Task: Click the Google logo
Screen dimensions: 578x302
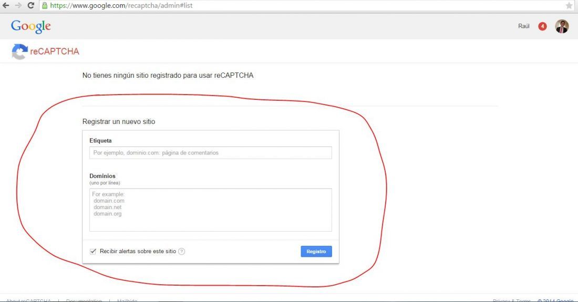Action: [31, 26]
